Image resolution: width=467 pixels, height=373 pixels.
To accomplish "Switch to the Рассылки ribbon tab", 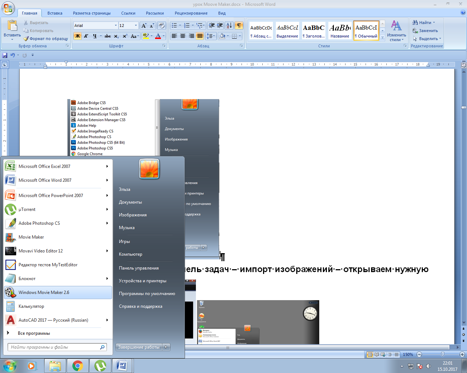I will 155,13.
